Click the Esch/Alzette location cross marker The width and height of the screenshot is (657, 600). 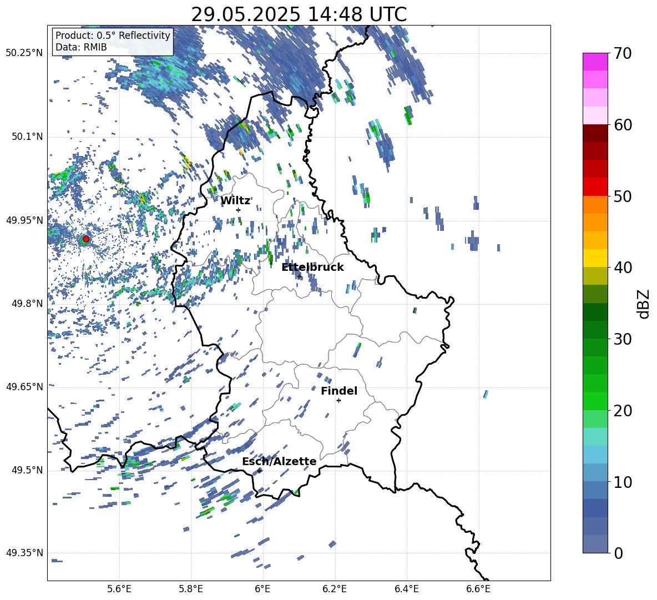[260, 471]
